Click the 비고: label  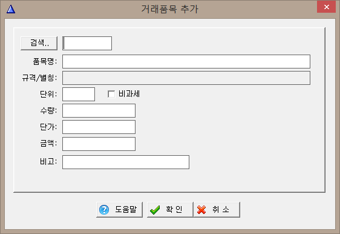48,162
